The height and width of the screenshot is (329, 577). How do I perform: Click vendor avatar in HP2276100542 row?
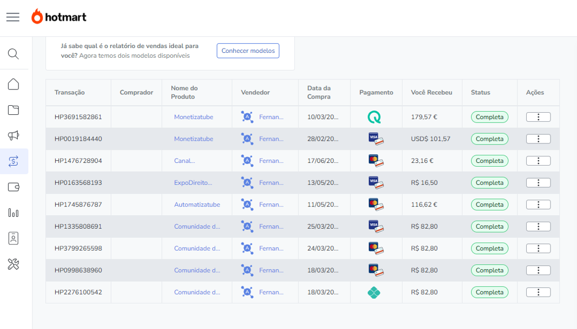pyautogui.click(x=247, y=292)
